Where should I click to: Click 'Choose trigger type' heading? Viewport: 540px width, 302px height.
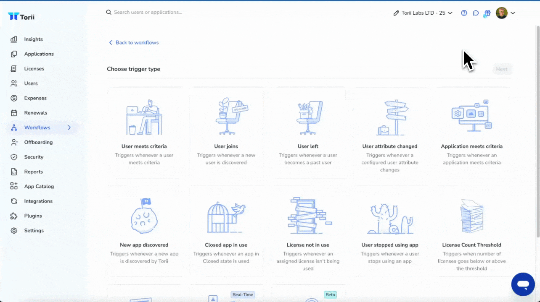133,69
